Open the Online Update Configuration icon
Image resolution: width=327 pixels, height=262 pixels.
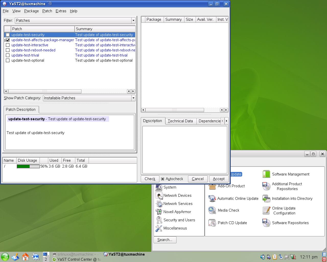tap(266, 211)
